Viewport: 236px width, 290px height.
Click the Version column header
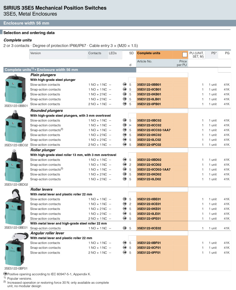tap(36, 53)
